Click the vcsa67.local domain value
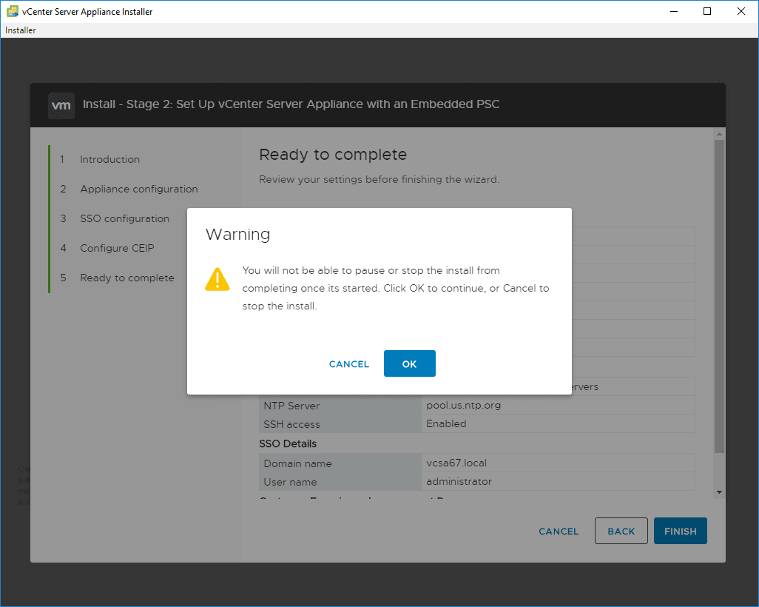The height and width of the screenshot is (607, 759). click(x=456, y=463)
